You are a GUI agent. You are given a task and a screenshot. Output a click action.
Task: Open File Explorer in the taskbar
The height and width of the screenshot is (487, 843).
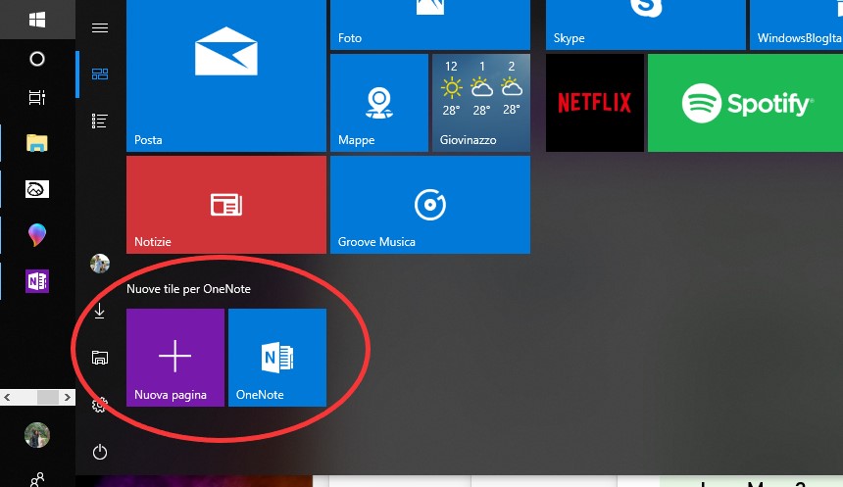pos(37,143)
